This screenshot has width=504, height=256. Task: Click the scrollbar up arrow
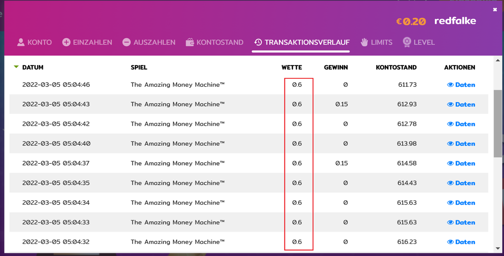(x=498, y=60)
